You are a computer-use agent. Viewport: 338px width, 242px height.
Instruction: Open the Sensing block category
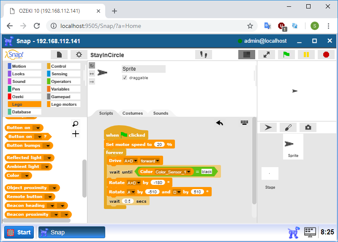point(64,74)
